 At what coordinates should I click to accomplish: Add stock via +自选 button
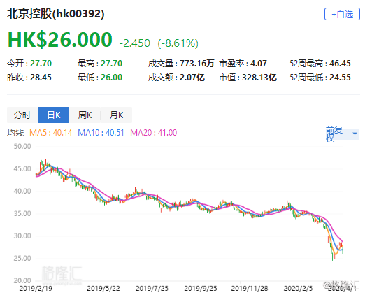pyautogui.click(x=342, y=14)
